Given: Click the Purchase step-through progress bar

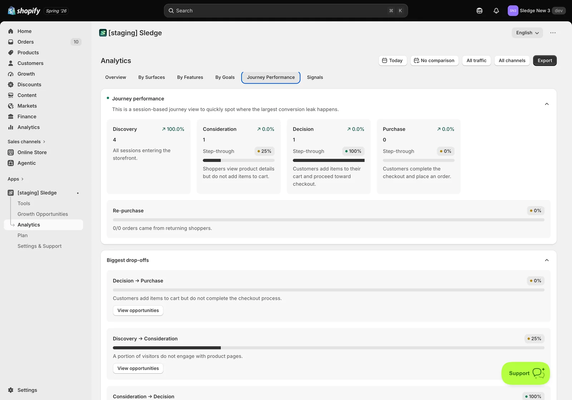Looking at the screenshot, I should (x=419, y=160).
